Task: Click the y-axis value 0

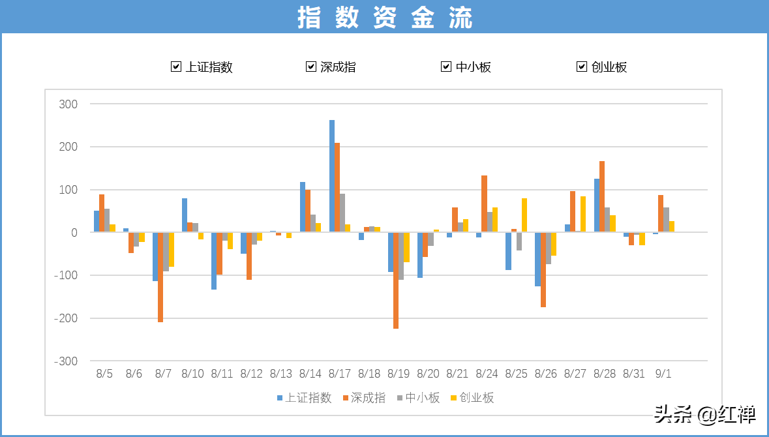Action: pyautogui.click(x=74, y=232)
